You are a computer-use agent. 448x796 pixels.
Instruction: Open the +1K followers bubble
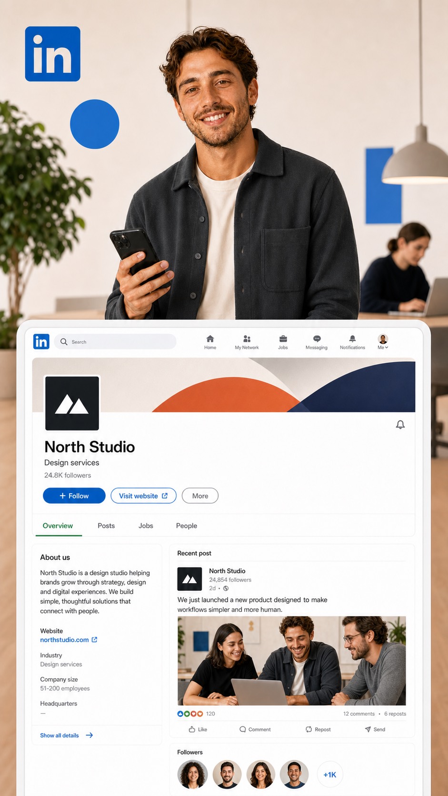(330, 775)
